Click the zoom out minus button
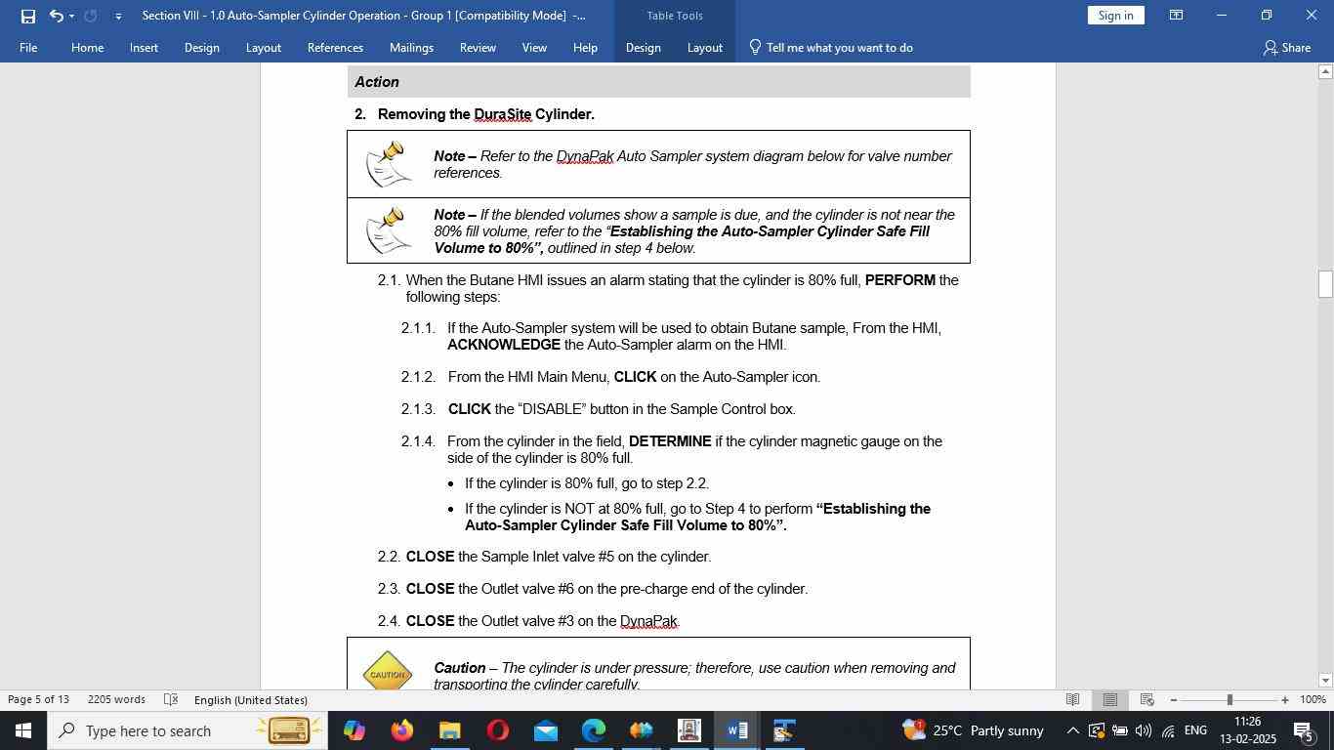Screen dimensions: 1334x750 [x=1174, y=699]
